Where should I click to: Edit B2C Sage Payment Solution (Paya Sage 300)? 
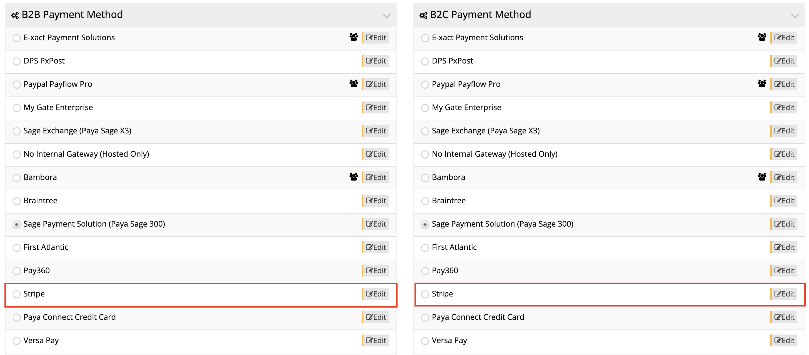point(784,224)
